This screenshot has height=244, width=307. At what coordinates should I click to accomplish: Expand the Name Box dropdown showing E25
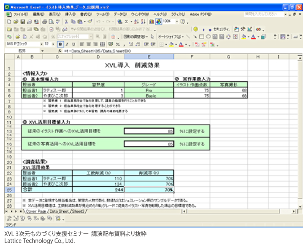click(42, 51)
